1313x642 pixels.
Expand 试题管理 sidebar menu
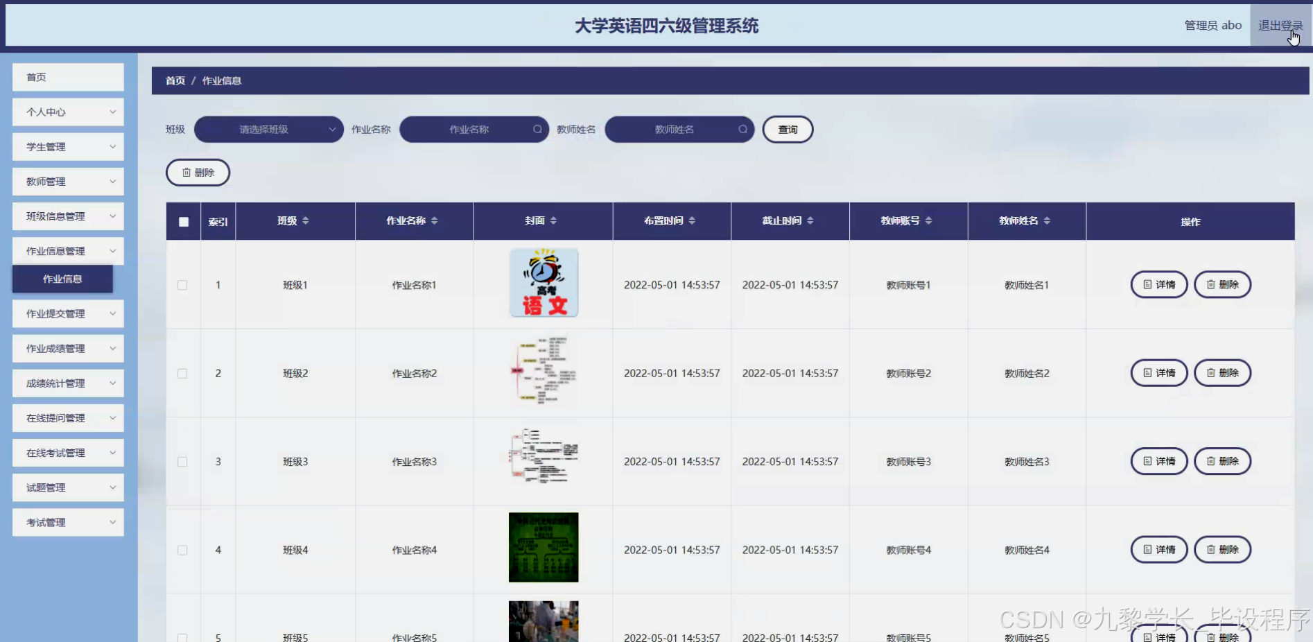(x=68, y=487)
